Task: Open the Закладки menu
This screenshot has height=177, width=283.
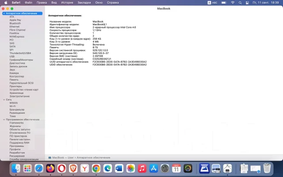Action: [x=84, y=3]
